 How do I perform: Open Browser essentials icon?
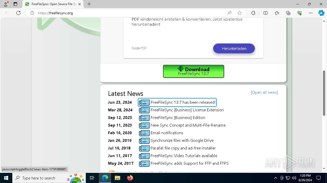click(299, 13)
